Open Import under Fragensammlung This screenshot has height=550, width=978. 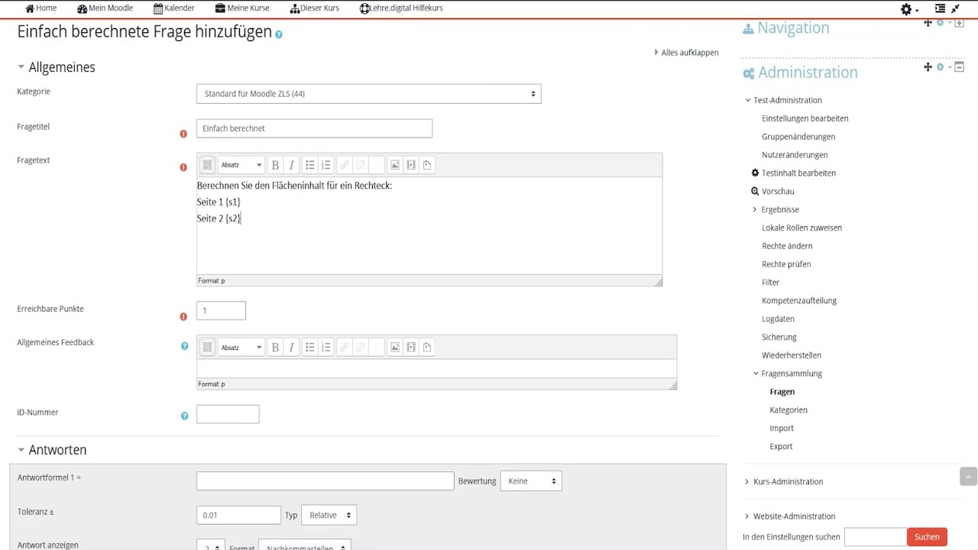coord(782,429)
